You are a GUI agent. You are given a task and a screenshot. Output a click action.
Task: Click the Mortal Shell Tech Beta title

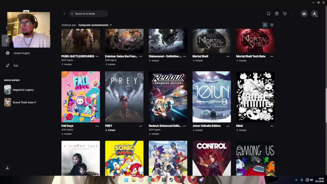click(251, 56)
